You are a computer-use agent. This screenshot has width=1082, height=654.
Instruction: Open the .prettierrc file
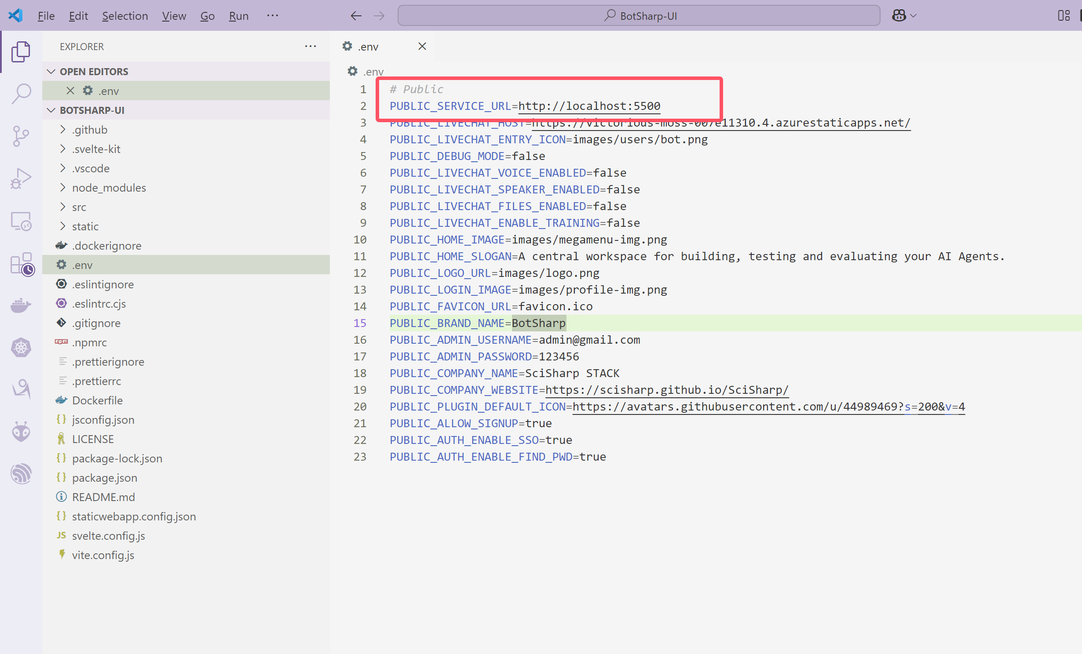tap(186, 381)
